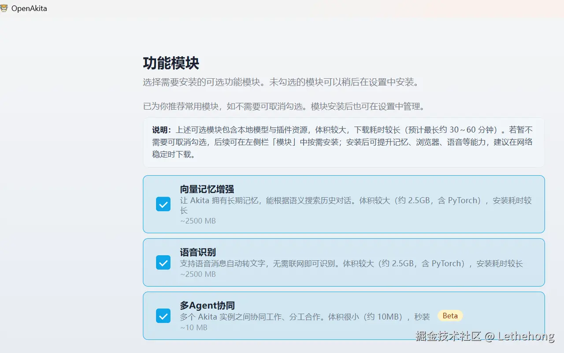Click the ~2500 MB label under 向量记忆增强

(198, 221)
